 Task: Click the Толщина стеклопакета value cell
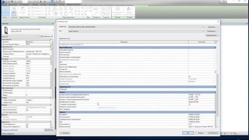202,104
